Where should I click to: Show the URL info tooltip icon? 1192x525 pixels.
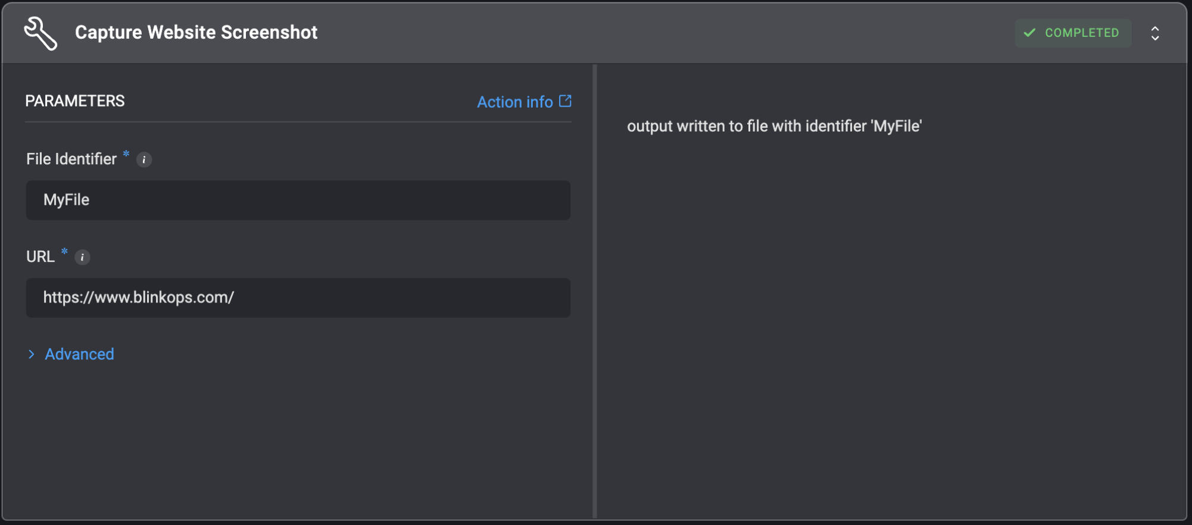(x=82, y=257)
